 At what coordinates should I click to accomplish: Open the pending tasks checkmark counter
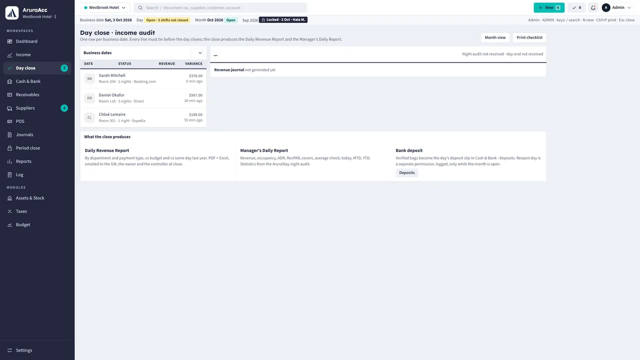tap(576, 7)
